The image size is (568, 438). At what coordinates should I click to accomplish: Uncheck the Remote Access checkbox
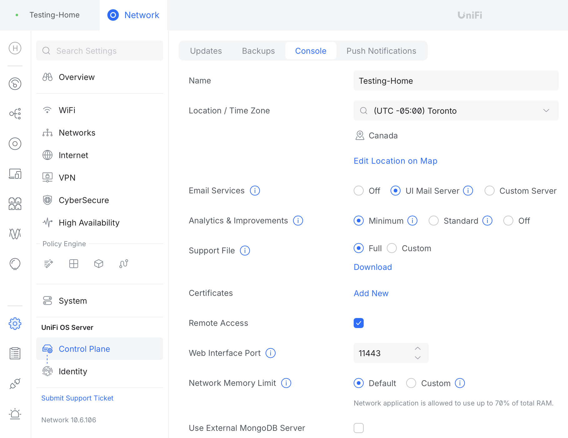pyautogui.click(x=359, y=323)
